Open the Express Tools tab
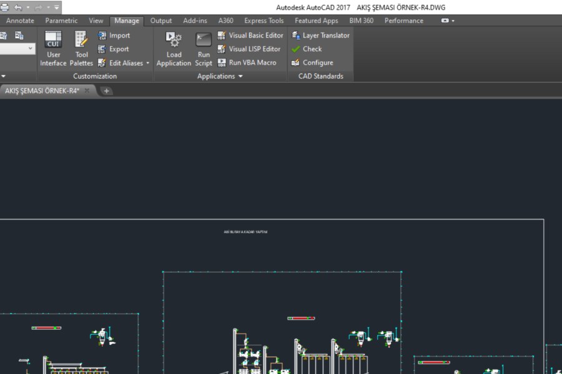The width and height of the screenshot is (562, 374). click(264, 21)
